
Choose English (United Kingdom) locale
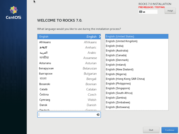[x=137, y=41]
